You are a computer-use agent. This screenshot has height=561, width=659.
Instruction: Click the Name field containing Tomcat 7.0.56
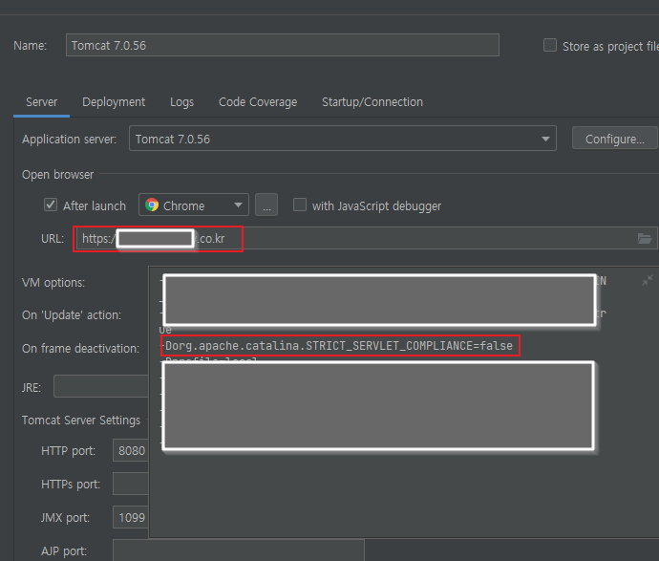pyautogui.click(x=283, y=45)
